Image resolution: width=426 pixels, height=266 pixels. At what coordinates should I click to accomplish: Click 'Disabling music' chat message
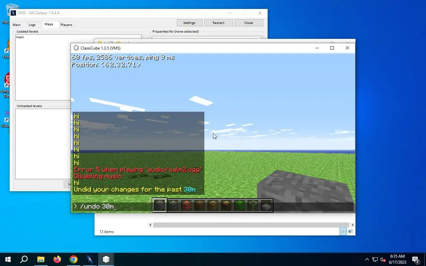click(98, 176)
